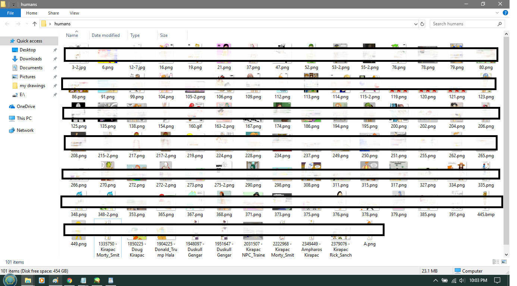Viewport: 517px width, 286px height.
Task: Open the my drawings folder in sidebar
Action: [x=32, y=86]
